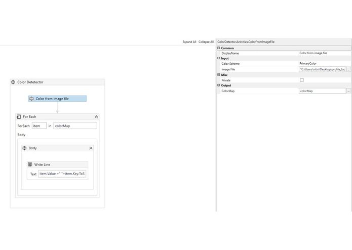Click the Write Line activity icon
Screen dimensions: 352x250
click(30, 164)
